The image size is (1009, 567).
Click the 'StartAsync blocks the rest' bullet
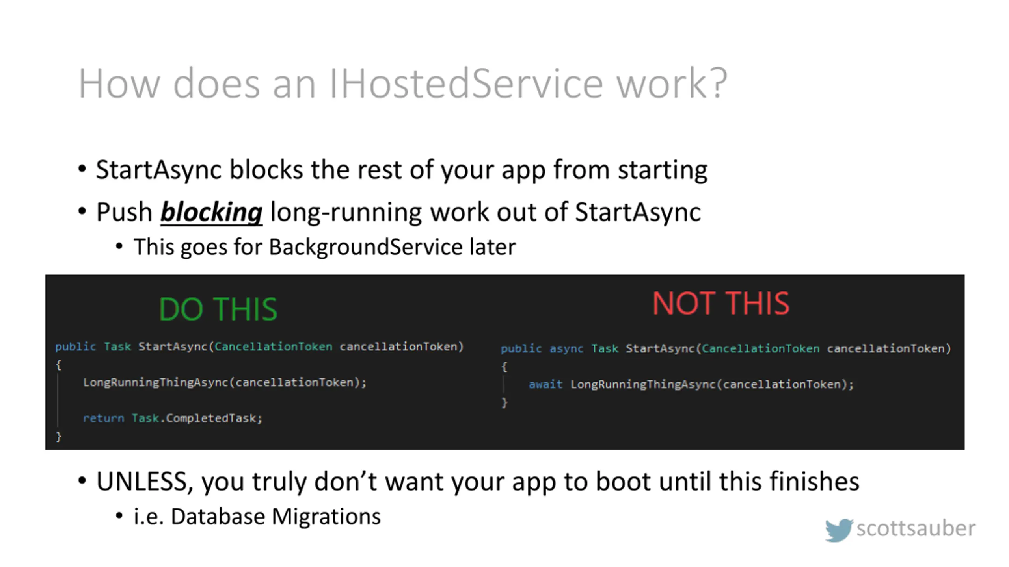(x=401, y=170)
